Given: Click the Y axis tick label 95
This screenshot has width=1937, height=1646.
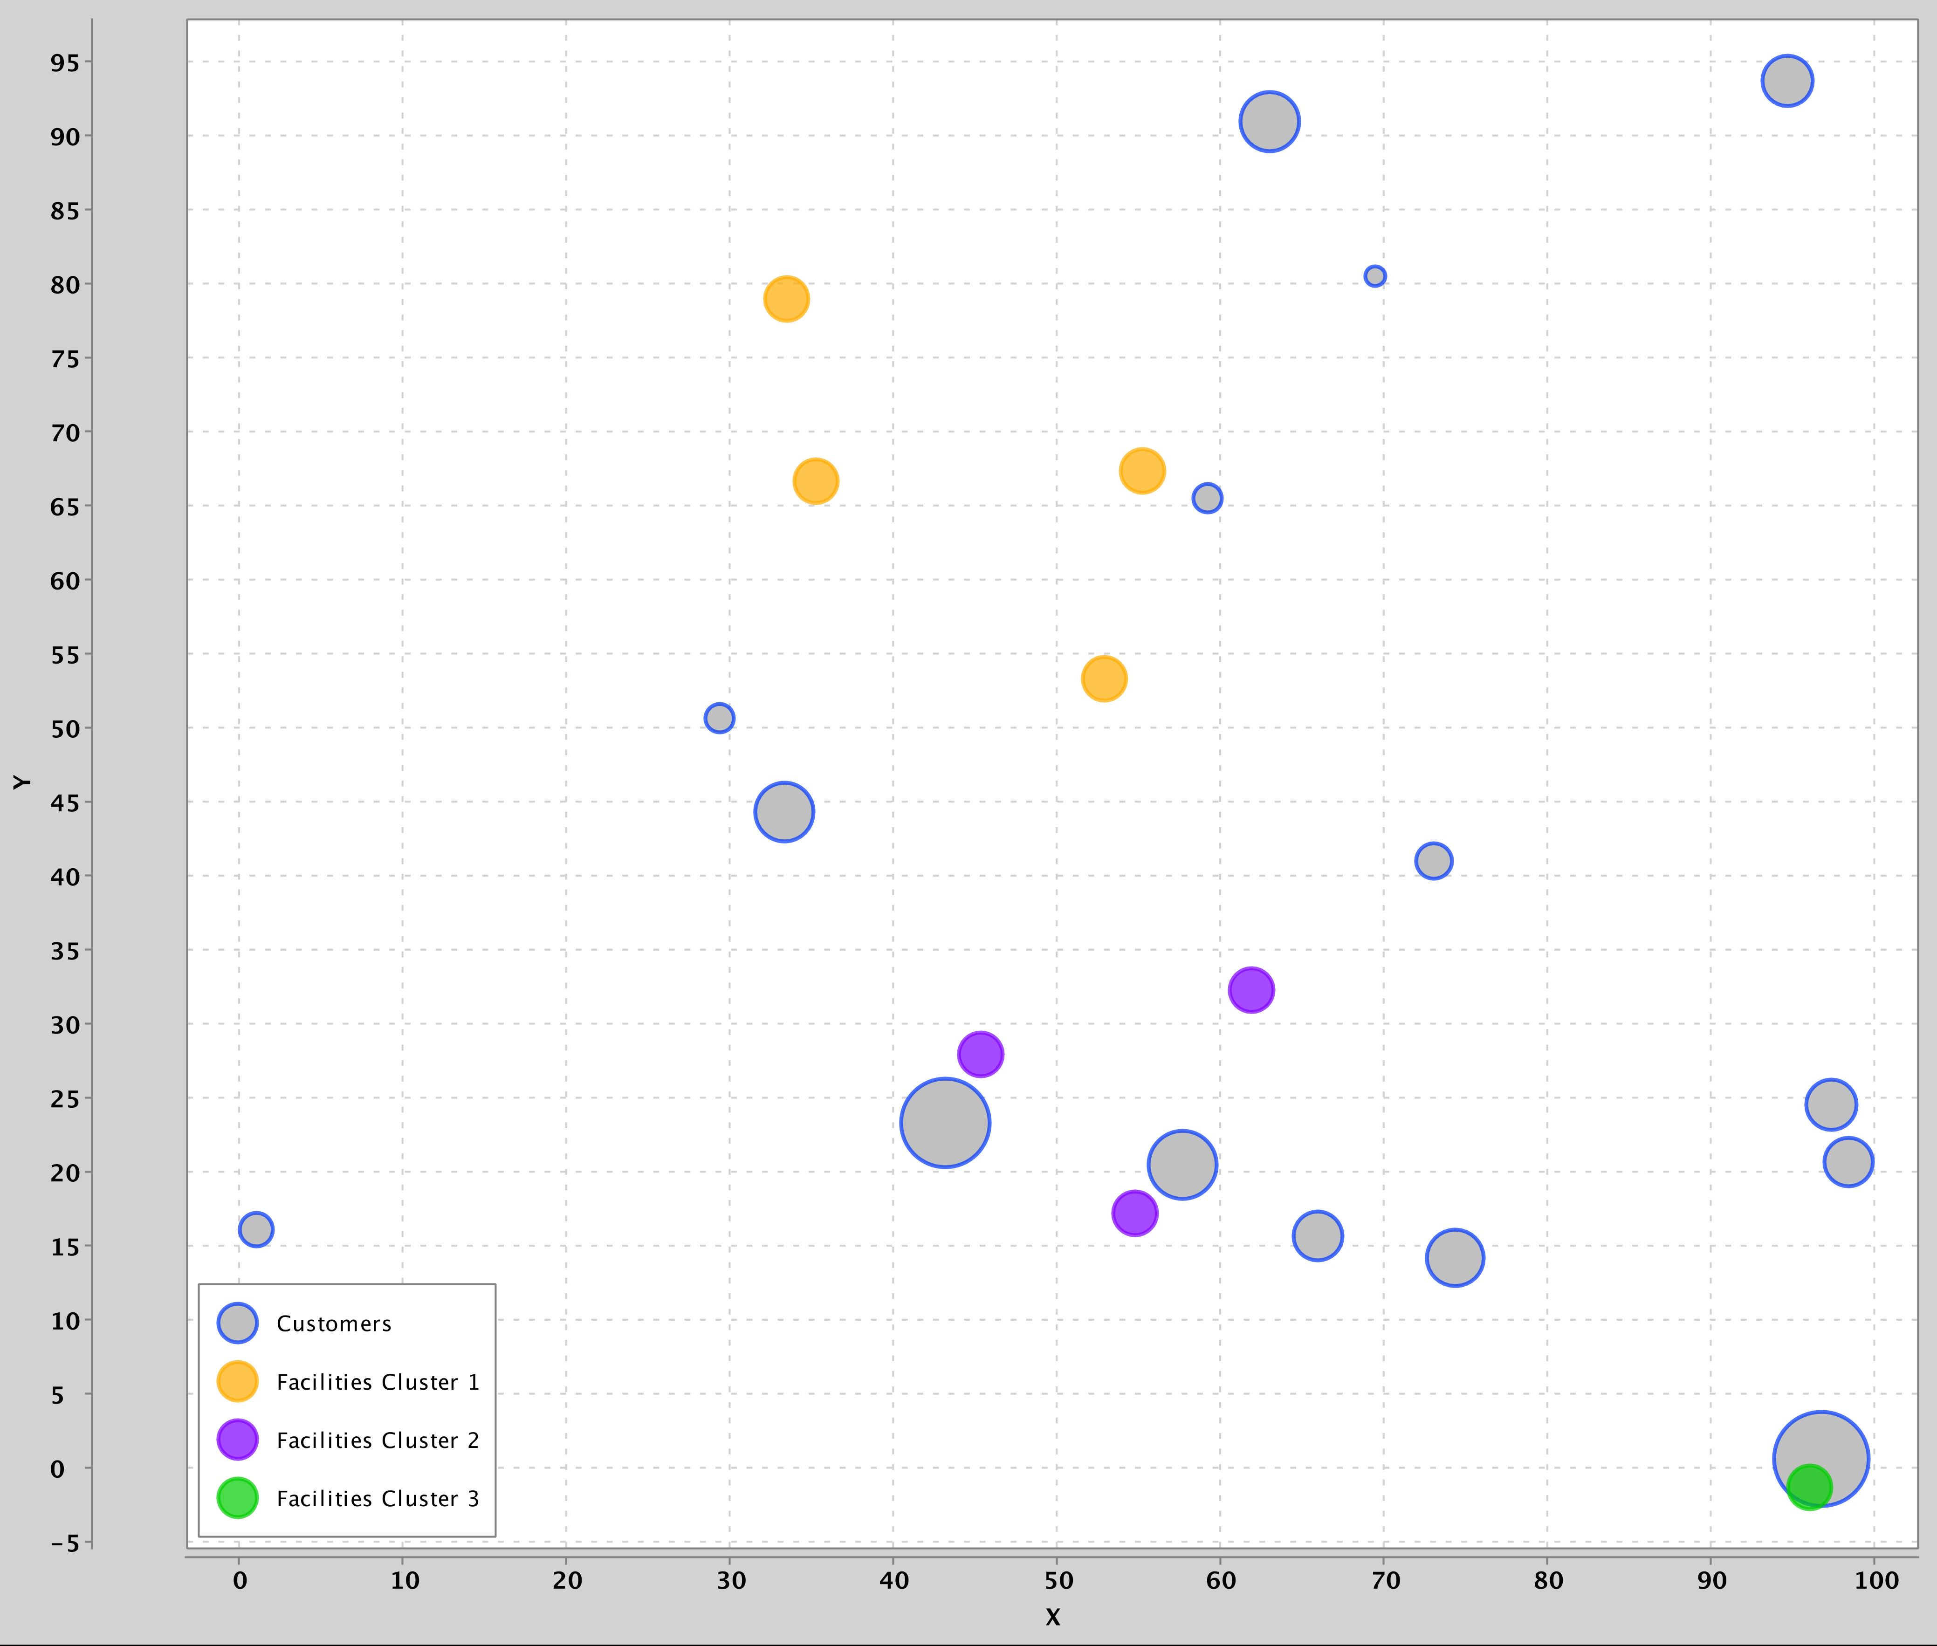Looking at the screenshot, I should coord(65,63).
